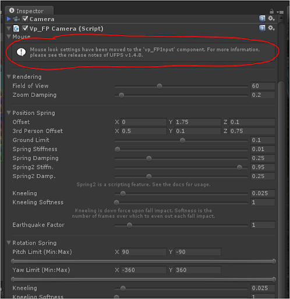Image resolution: width=290 pixels, height=299 pixels.
Task: Click the Pitch Limit Y field
Action: 198,252
